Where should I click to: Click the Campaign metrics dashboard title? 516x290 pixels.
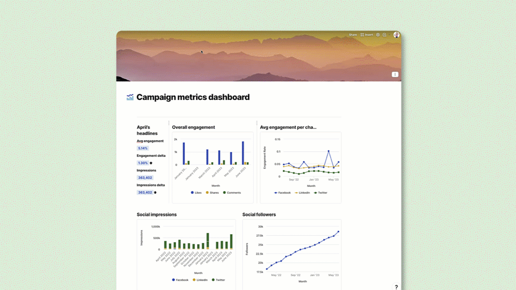click(x=193, y=97)
